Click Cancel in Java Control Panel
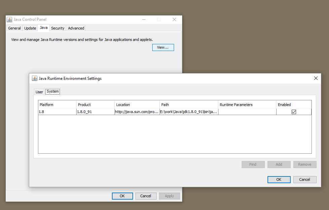The width and height of the screenshot is (329, 210). click(146, 196)
